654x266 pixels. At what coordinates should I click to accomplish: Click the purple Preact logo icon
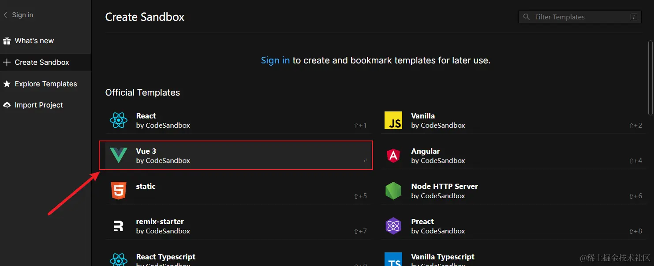pos(393,226)
